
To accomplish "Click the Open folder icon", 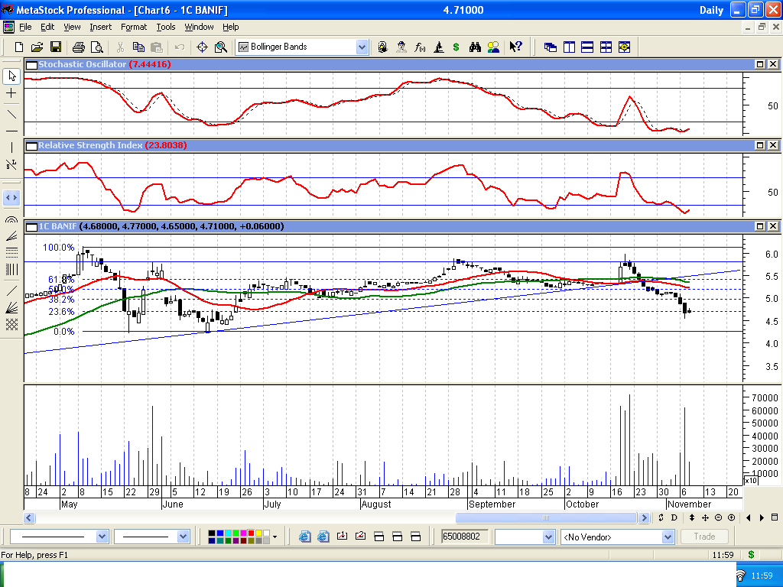I will tap(37, 47).
